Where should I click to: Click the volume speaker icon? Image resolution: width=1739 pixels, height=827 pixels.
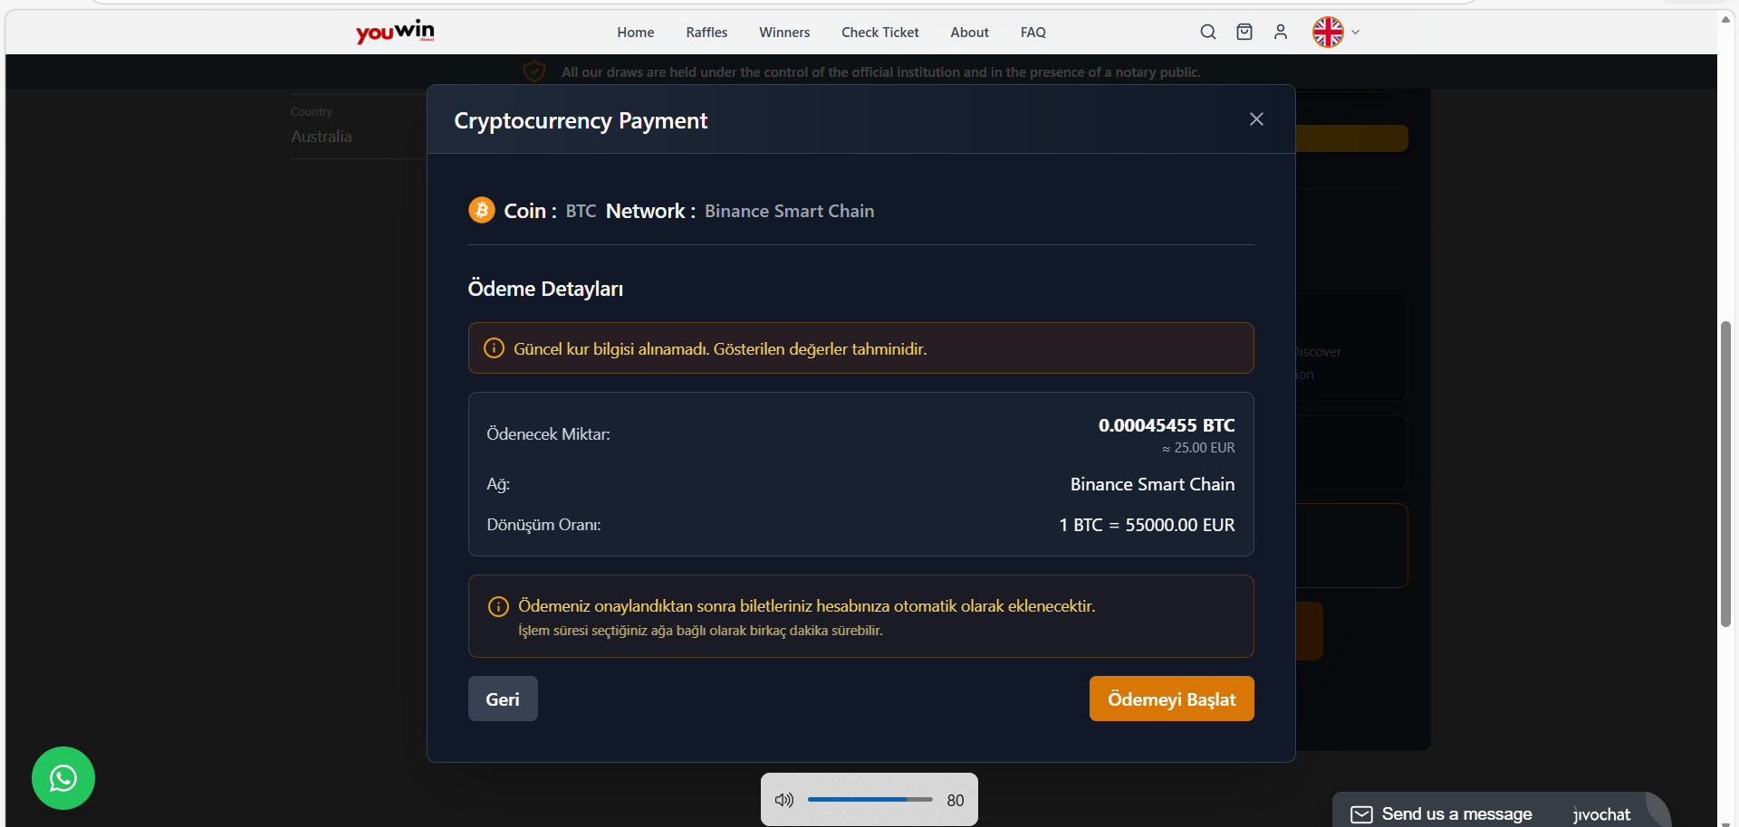click(x=784, y=800)
